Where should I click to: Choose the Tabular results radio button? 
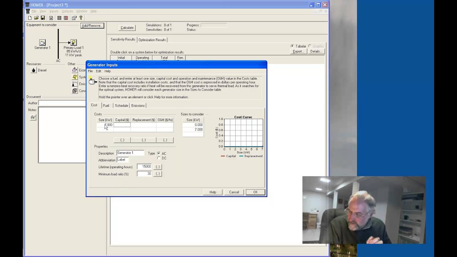pos(292,46)
